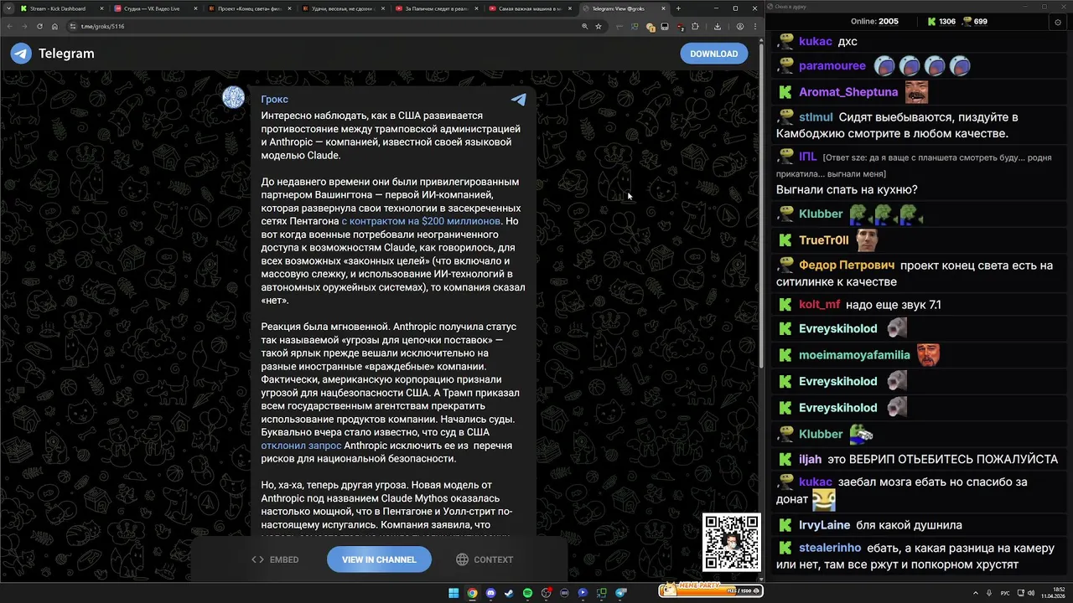Switch to the 'Удачи, веселья, не сдохни' tab
The width and height of the screenshot is (1073, 603).
tap(345, 8)
